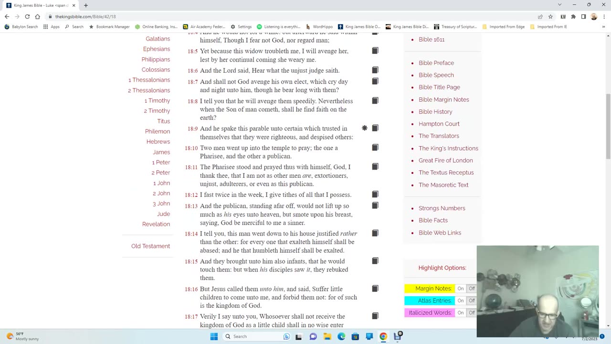Screen dimensions: 611x344
Task: Click the browser address bar URL
Action: (x=85, y=16)
